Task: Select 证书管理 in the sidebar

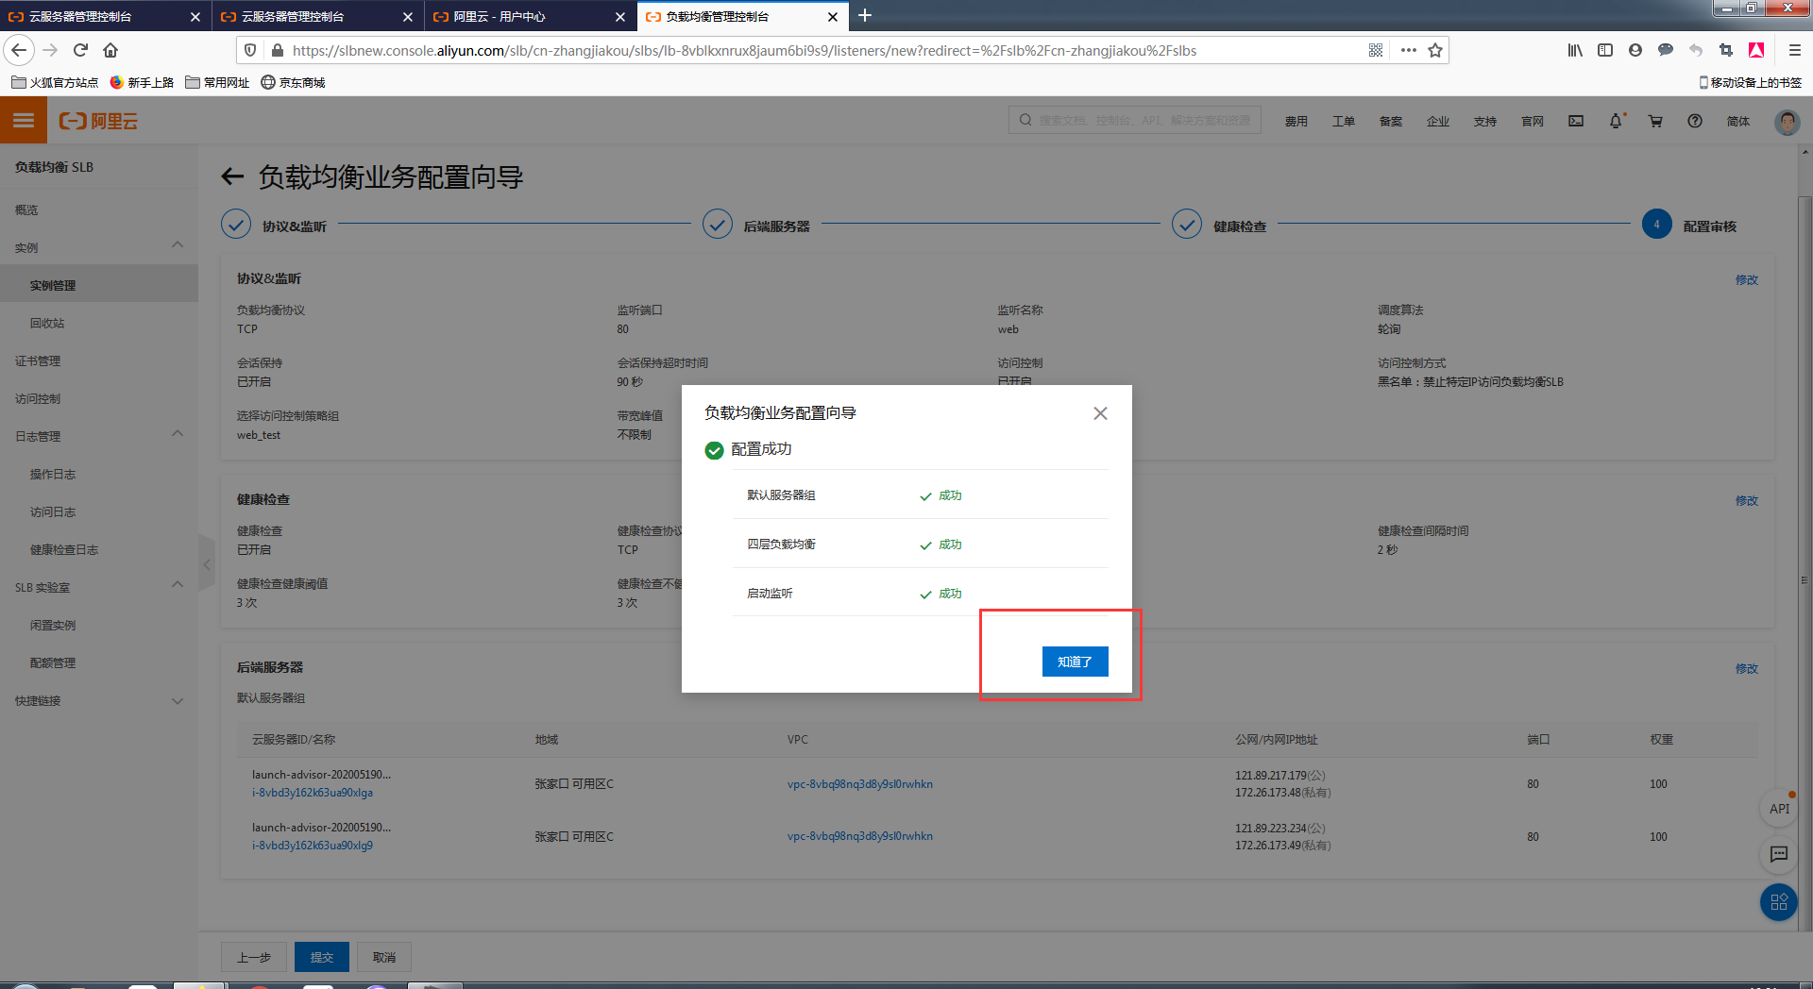Action: tap(38, 360)
